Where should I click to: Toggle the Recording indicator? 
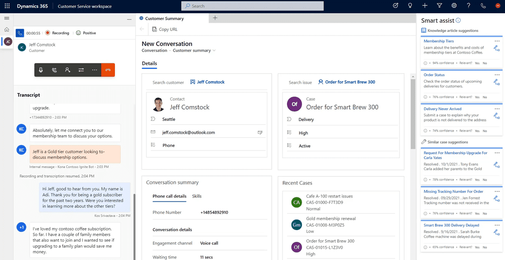(57, 33)
